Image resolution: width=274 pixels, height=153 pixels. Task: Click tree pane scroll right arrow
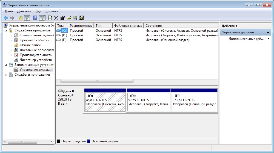[52, 142]
